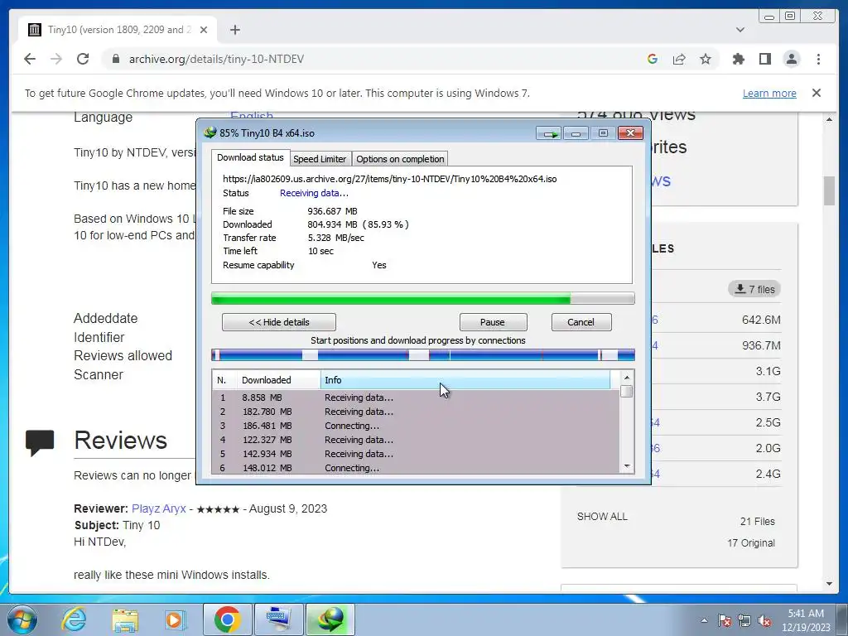The image size is (848, 636).
Task: Click the network tray icon
Action: (744, 620)
